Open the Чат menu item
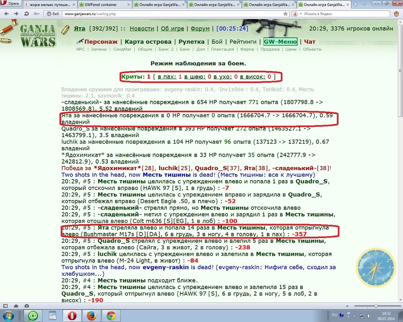The width and height of the screenshot is (403, 322). click(x=310, y=42)
